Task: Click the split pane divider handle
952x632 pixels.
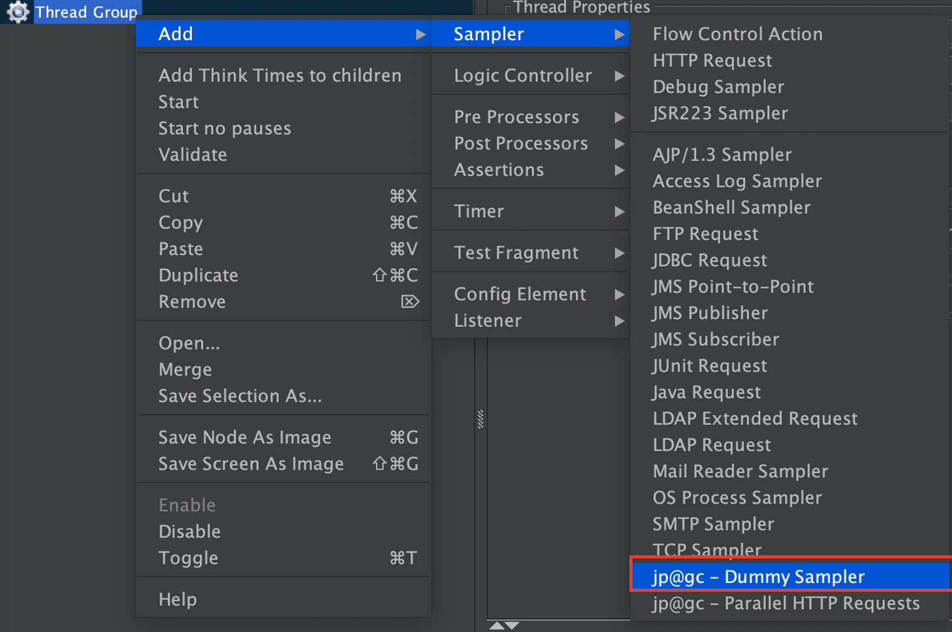Action: click(x=480, y=419)
